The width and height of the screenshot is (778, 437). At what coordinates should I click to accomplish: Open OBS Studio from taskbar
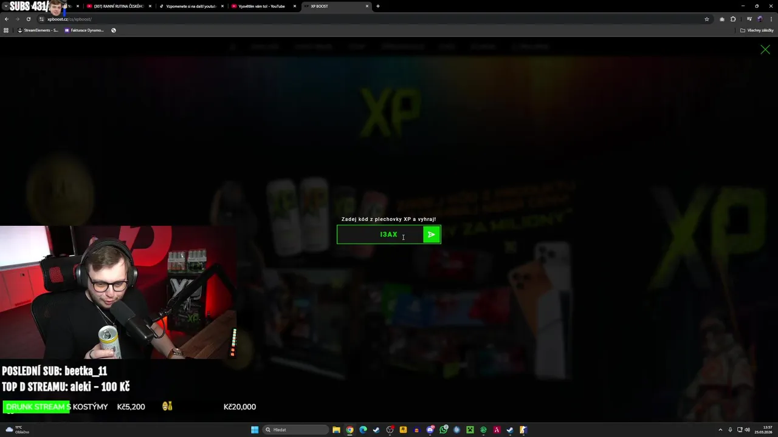coord(390,430)
